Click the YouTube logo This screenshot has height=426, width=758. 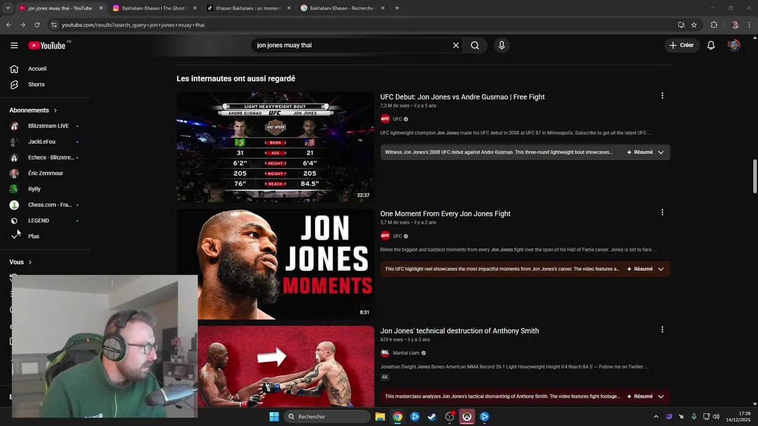pos(47,46)
